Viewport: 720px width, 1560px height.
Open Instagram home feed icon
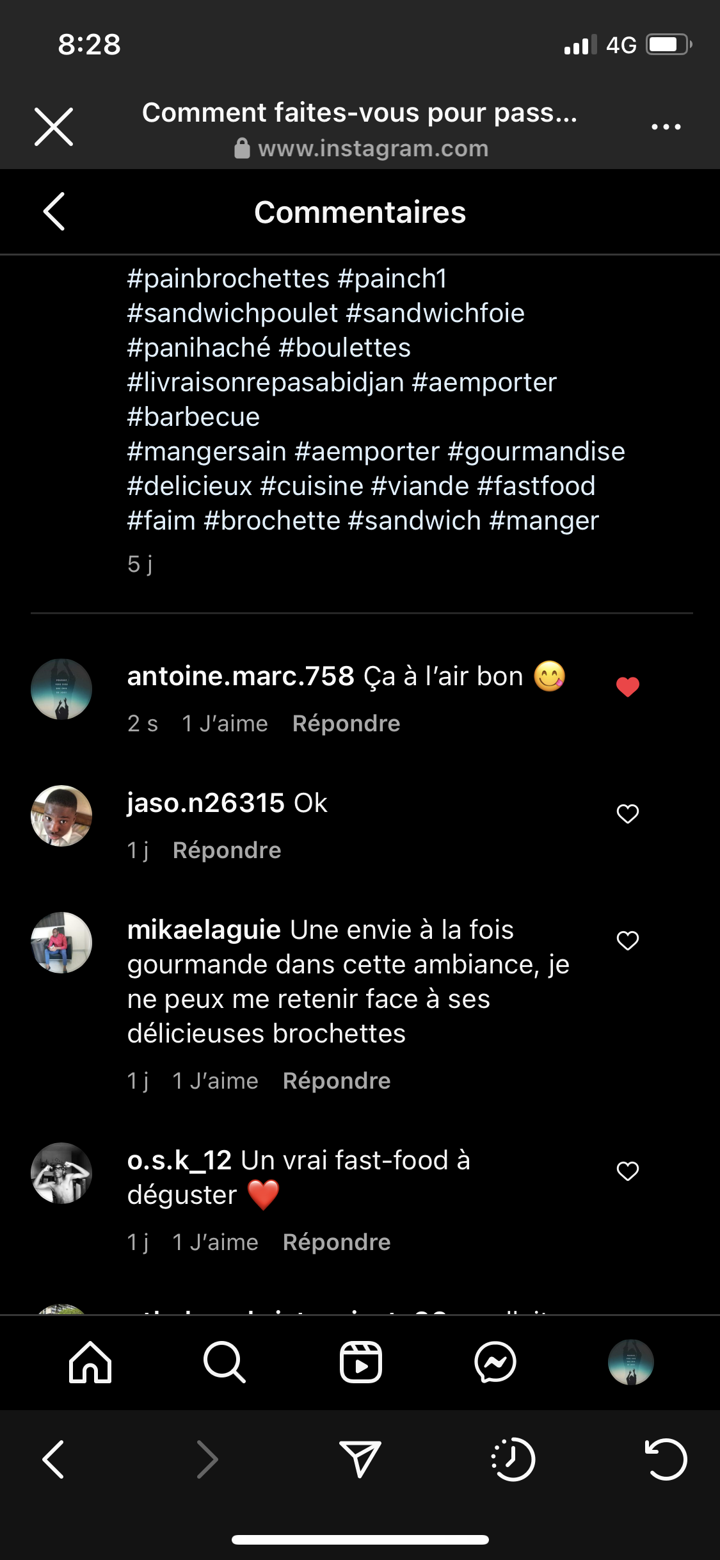90,1362
